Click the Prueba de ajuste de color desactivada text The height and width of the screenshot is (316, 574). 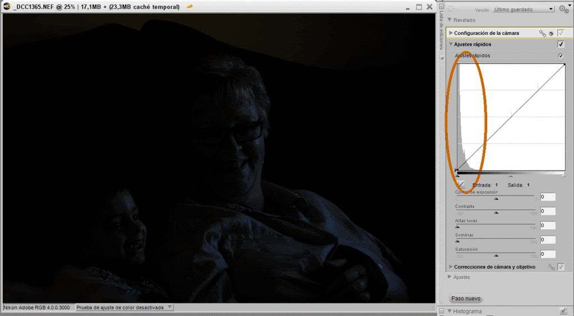click(x=120, y=308)
